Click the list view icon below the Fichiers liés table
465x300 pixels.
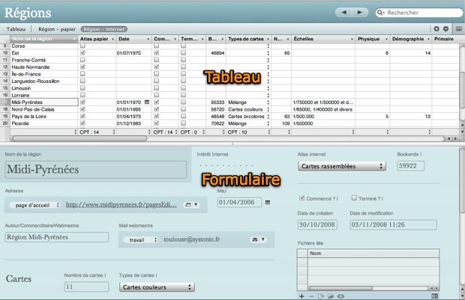tap(435, 296)
